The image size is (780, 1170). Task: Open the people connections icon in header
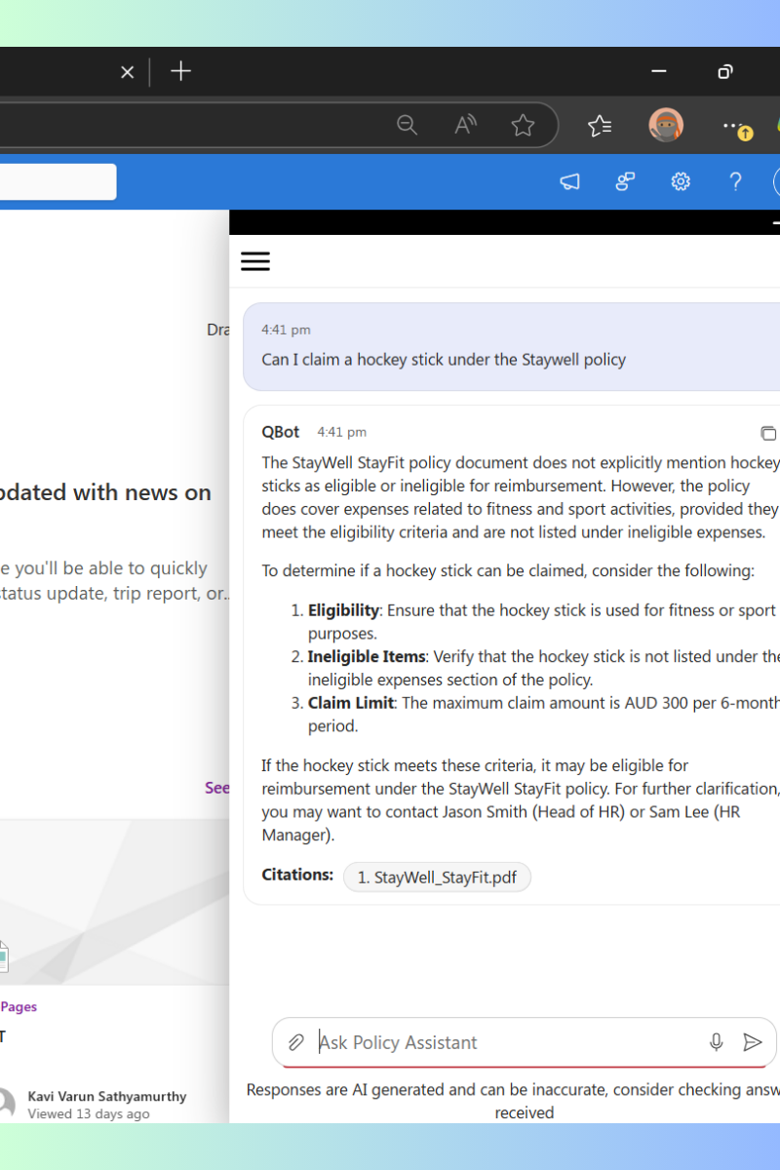625,181
